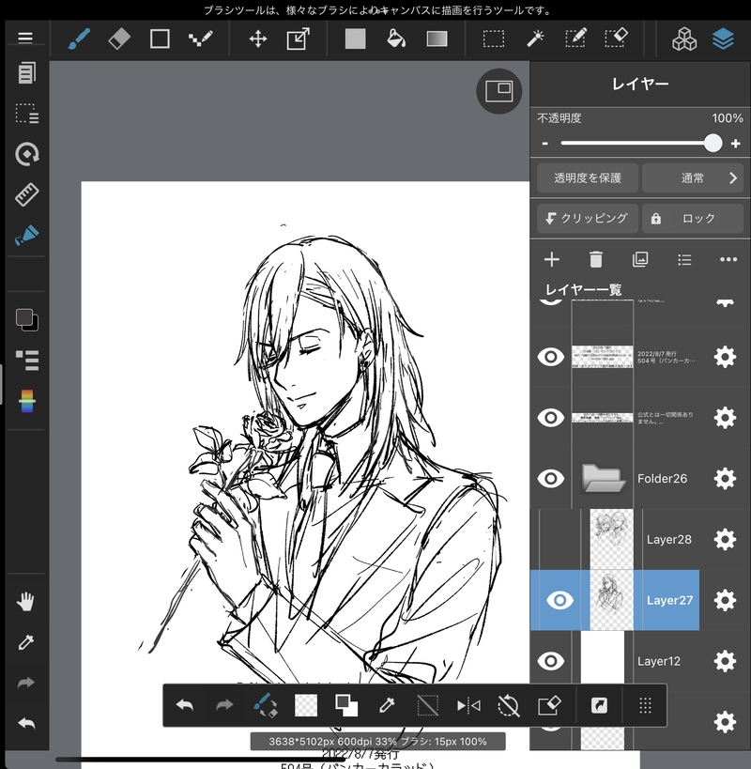Open the ruler snap settings

point(26,194)
